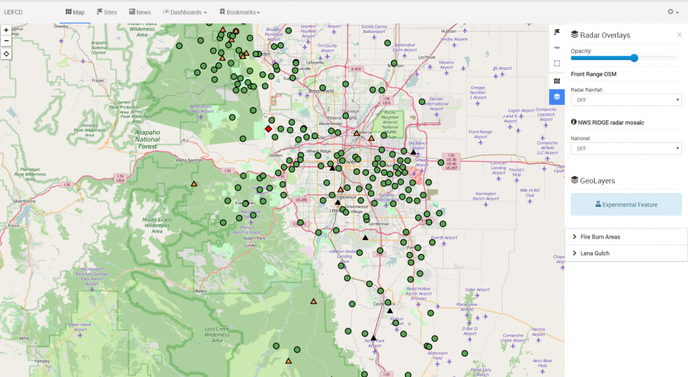Click the active layers stack sidebar icon
Image resolution: width=688 pixels, height=377 pixels.
point(557,97)
